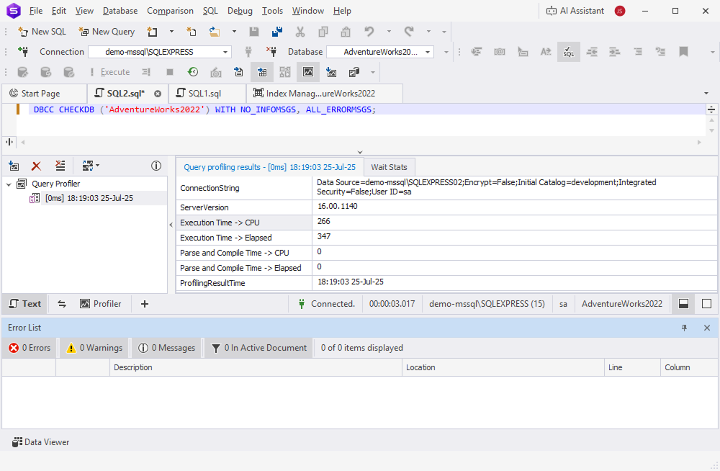The width and height of the screenshot is (720, 471).
Task: Add a new view with plus icon
Action: click(144, 304)
